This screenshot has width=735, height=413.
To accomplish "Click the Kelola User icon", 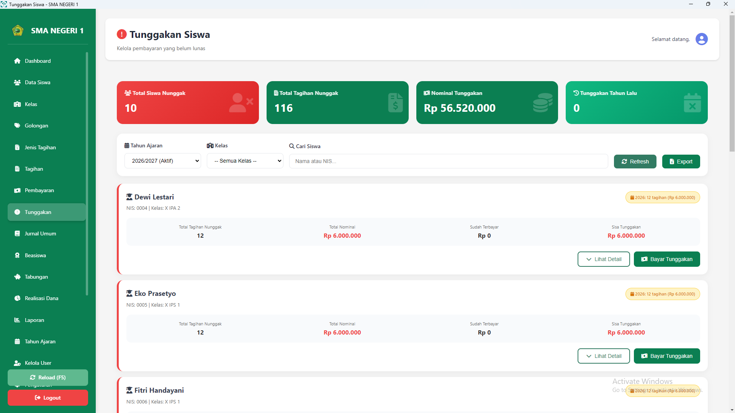I will tap(17, 363).
